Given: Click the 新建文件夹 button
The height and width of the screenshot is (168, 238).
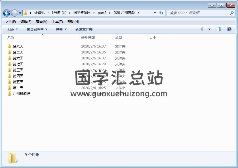Looking at the screenshot, I should pos(84,29).
